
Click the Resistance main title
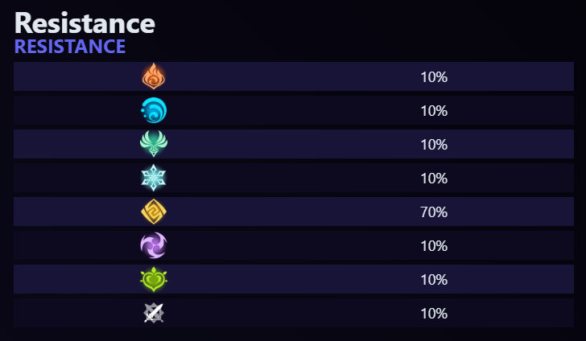click(85, 23)
